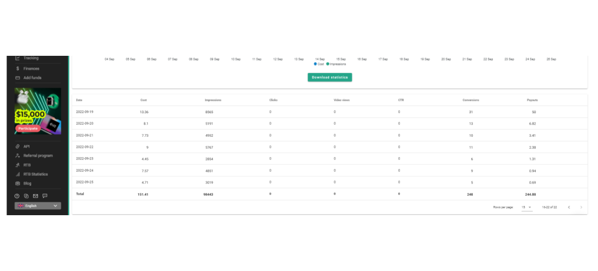Click the impressions value 2854
598x271 pixels.
209,159
